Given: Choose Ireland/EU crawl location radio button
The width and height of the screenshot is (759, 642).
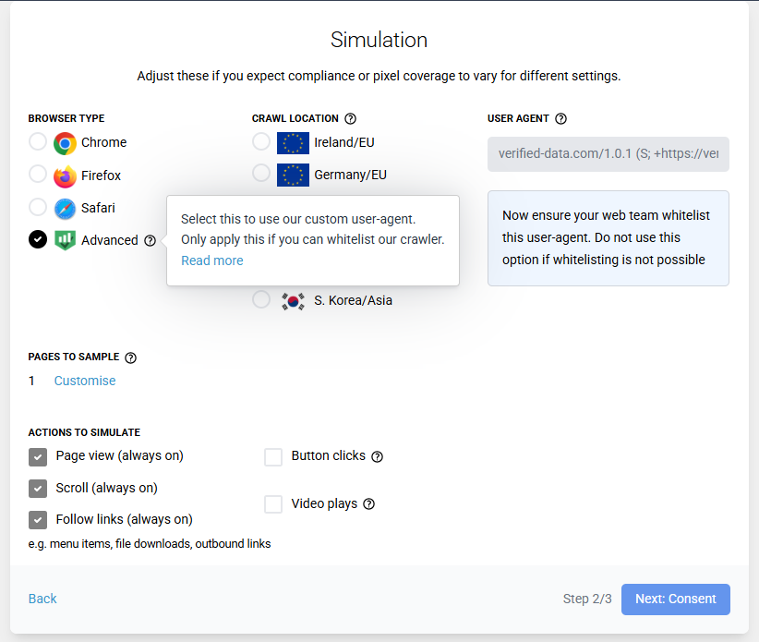Looking at the screenshot, I should tap(261, 142).
